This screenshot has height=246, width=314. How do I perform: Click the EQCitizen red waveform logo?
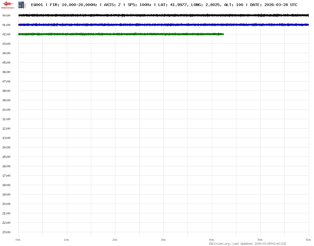8,4
